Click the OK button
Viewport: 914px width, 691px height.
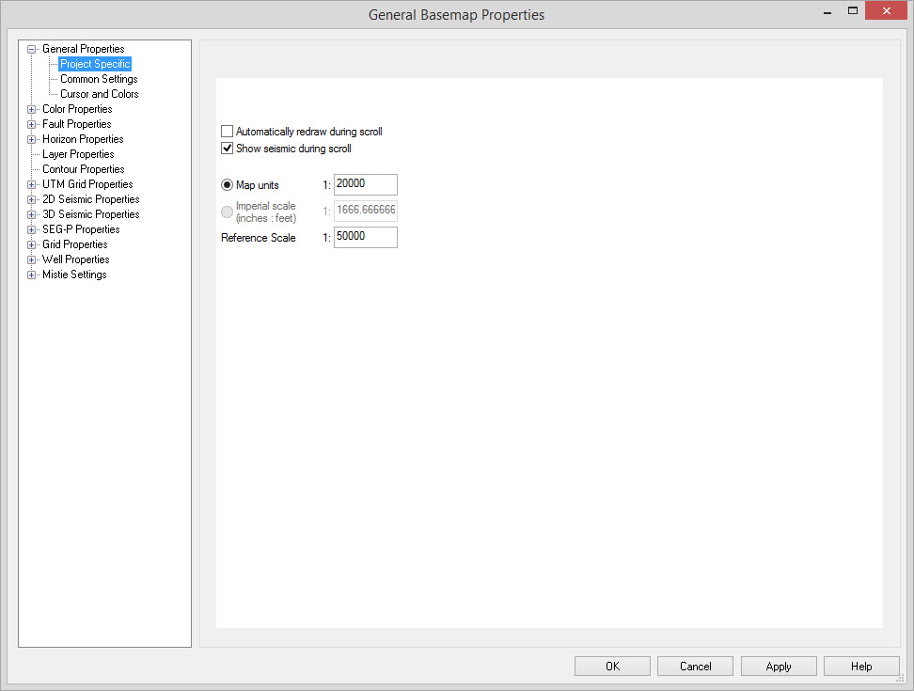pyautogui.click(x=612, y=667)
